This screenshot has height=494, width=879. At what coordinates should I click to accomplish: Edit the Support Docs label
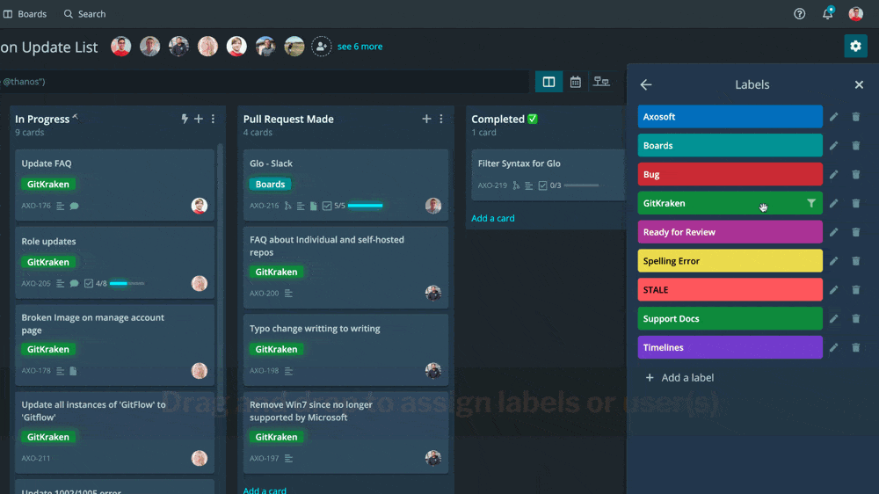(x=834, y=319)
